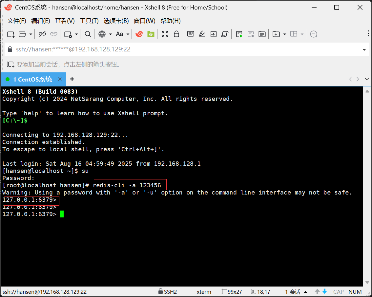Open the virtual keyboard icon
This screenshot has width=372, height=297.
[191, 34]
